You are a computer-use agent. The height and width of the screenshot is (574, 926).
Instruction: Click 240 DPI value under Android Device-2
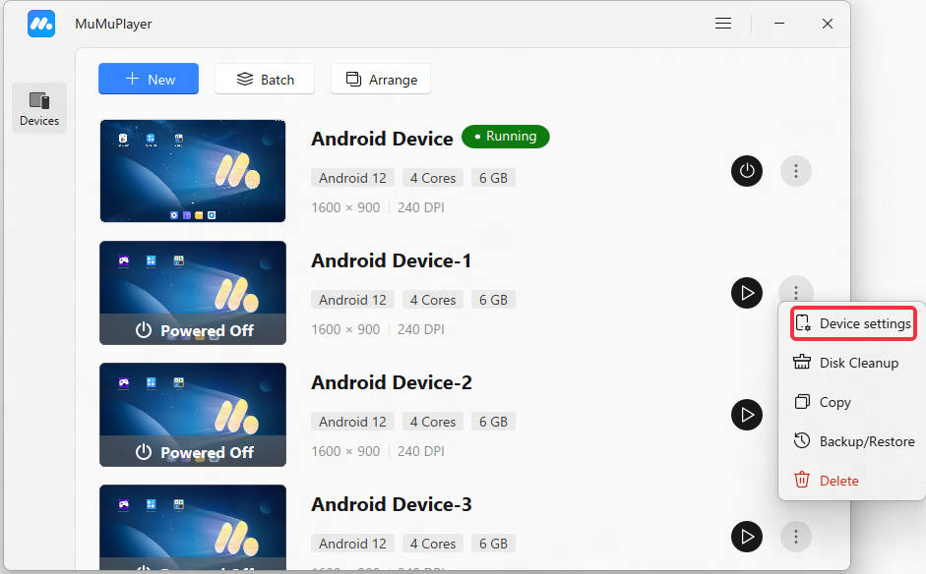point(421,451)
